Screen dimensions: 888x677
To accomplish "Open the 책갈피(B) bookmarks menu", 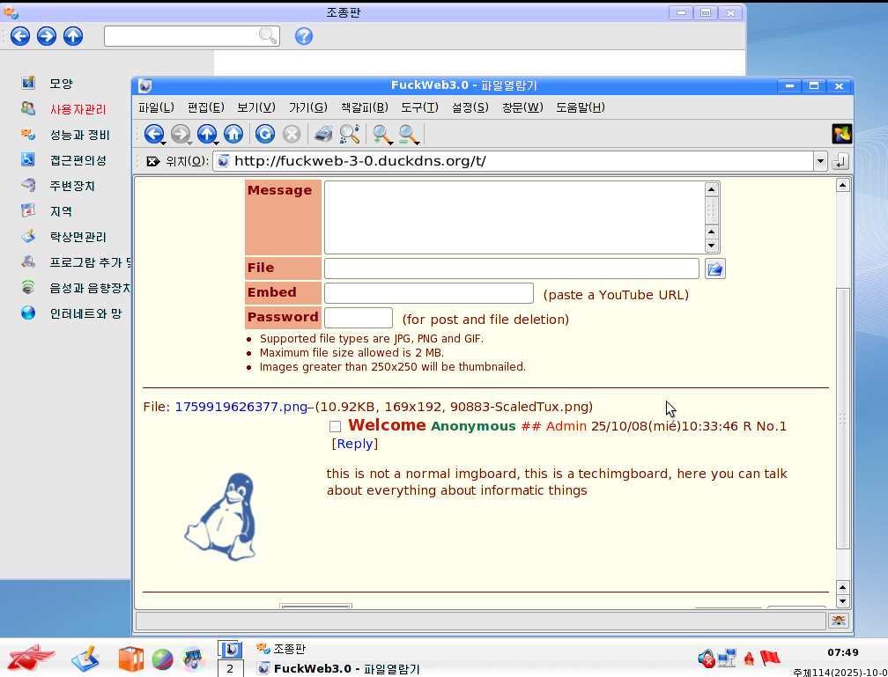I will coord(364,107).
